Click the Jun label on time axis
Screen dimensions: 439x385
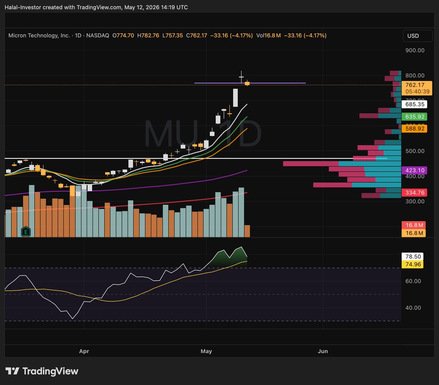(x=323, y=351)
